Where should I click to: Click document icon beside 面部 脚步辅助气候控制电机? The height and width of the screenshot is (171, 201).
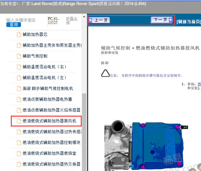click(19, 88)
